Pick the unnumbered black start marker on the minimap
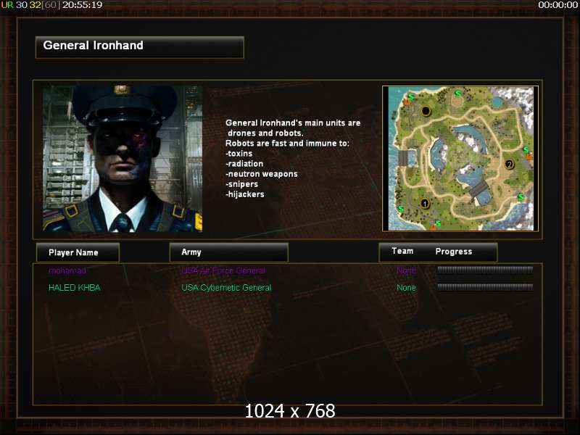Screen dimensions: 580x435 (426, 111)
